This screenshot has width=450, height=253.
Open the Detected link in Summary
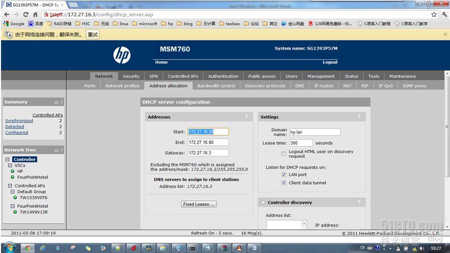coord(14,126)
